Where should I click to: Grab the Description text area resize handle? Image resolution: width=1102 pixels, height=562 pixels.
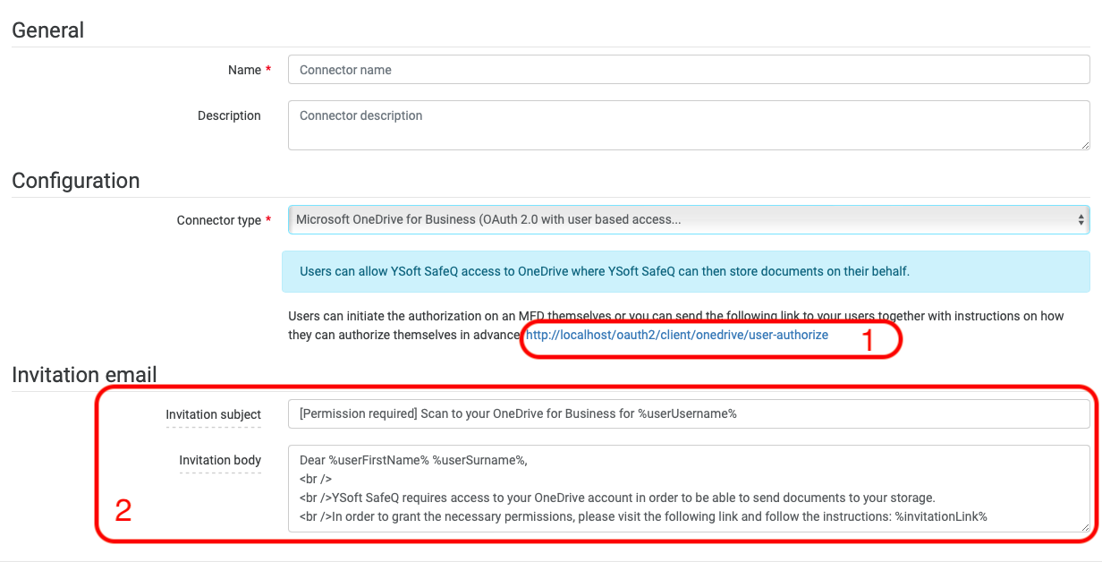(1085, 145)
